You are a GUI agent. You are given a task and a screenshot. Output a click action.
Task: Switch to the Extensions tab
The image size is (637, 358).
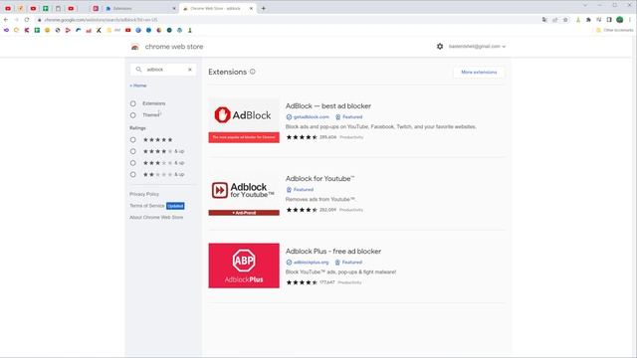coord(140,8)
